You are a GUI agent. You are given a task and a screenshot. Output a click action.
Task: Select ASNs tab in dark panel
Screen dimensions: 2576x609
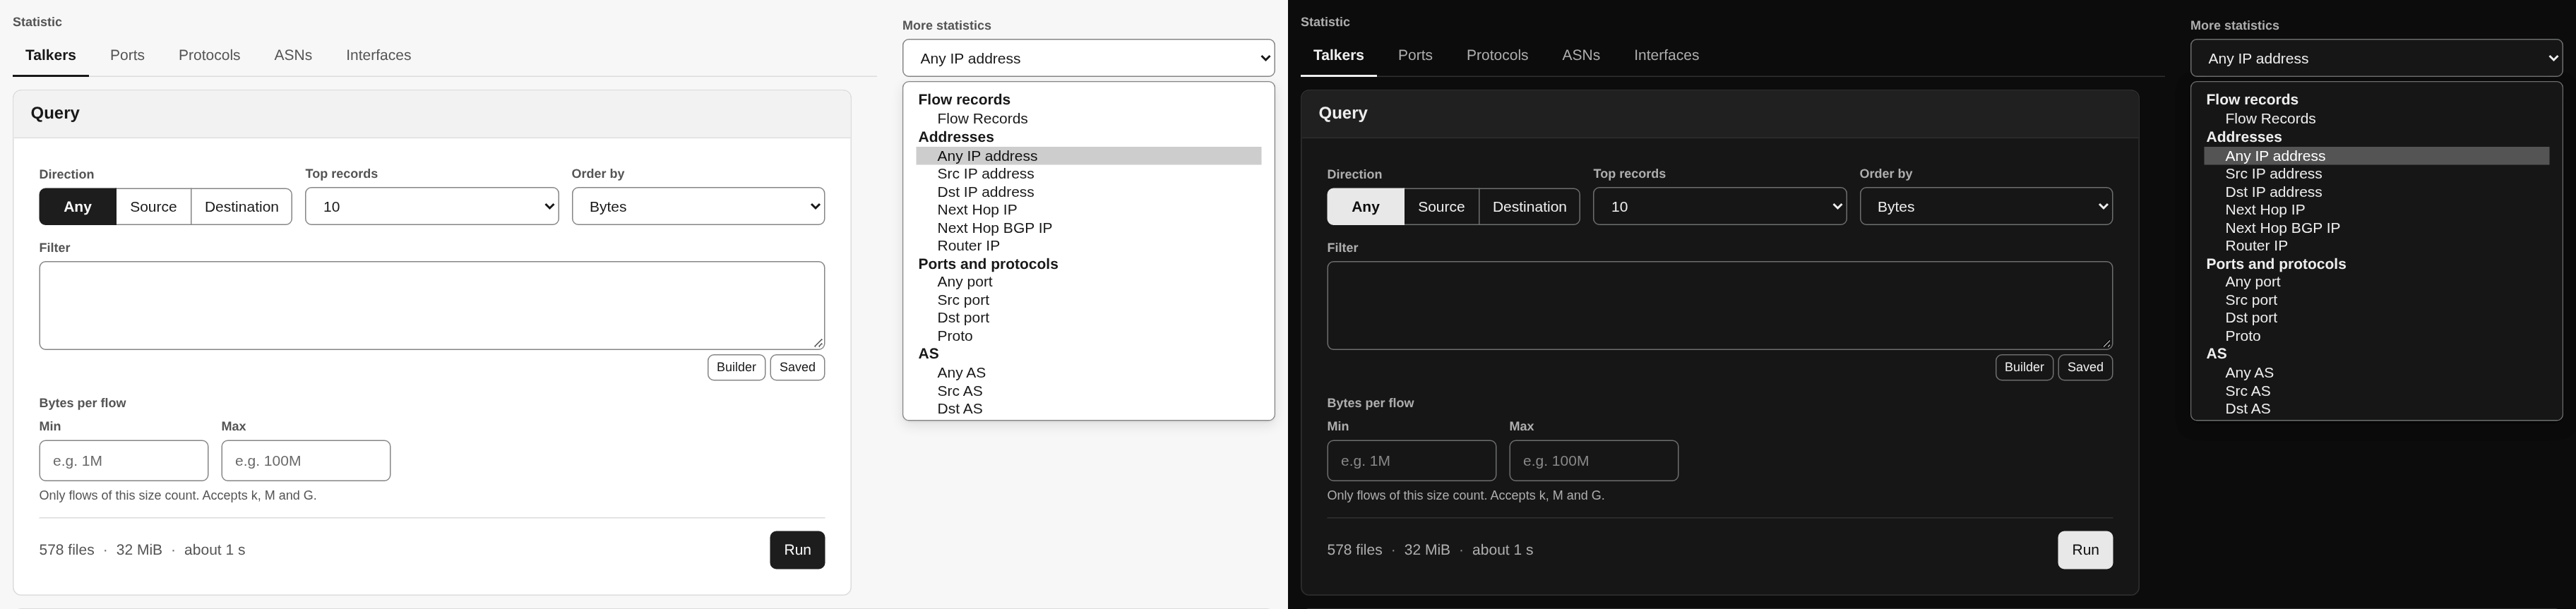click(x=1581, y=56)
